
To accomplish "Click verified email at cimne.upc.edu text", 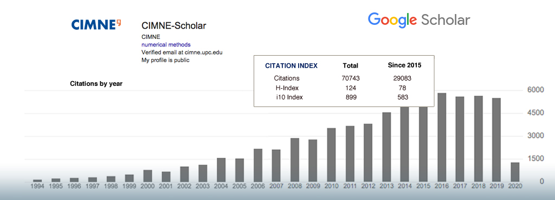I will tap(182, 52).
